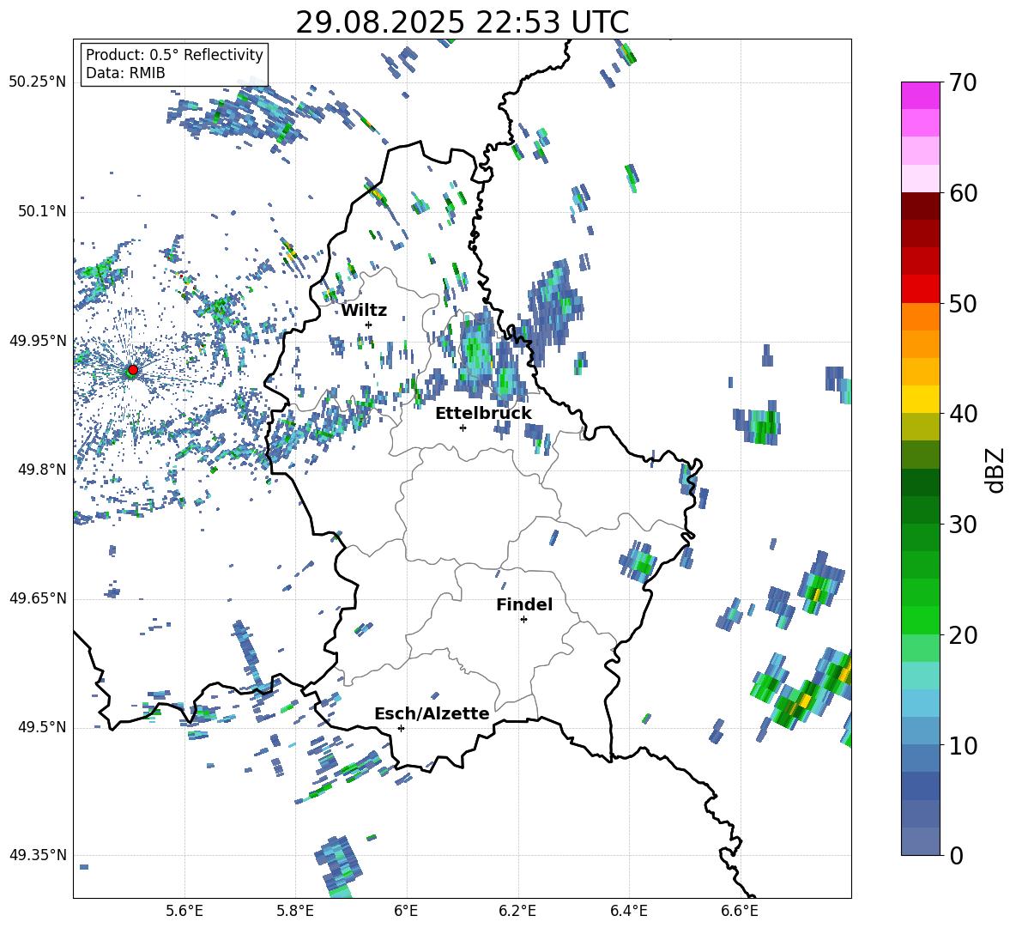Click the 5.6°E longitude label
Image resolution: width=1016 pixels, height=928 pixels.
[184, 911]
